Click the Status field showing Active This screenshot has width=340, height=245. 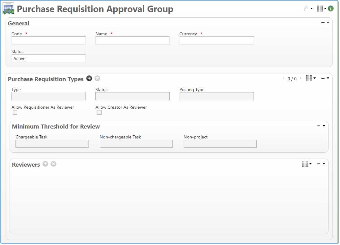point(49,59)
